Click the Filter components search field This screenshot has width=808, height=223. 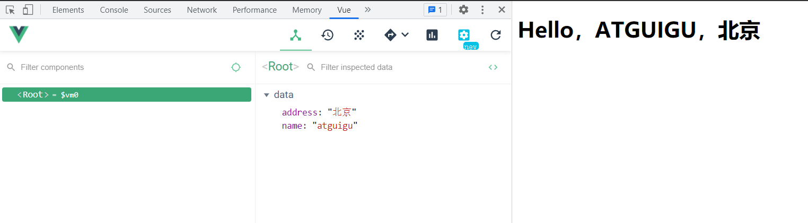117,67
